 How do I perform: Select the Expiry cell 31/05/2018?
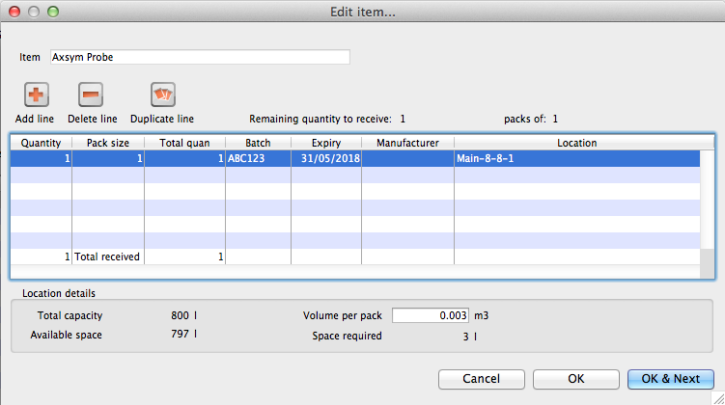(x=326, y=159)
